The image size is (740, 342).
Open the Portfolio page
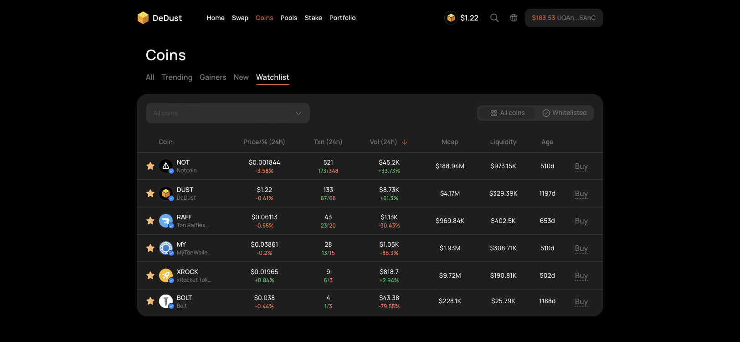coord(343,18)
